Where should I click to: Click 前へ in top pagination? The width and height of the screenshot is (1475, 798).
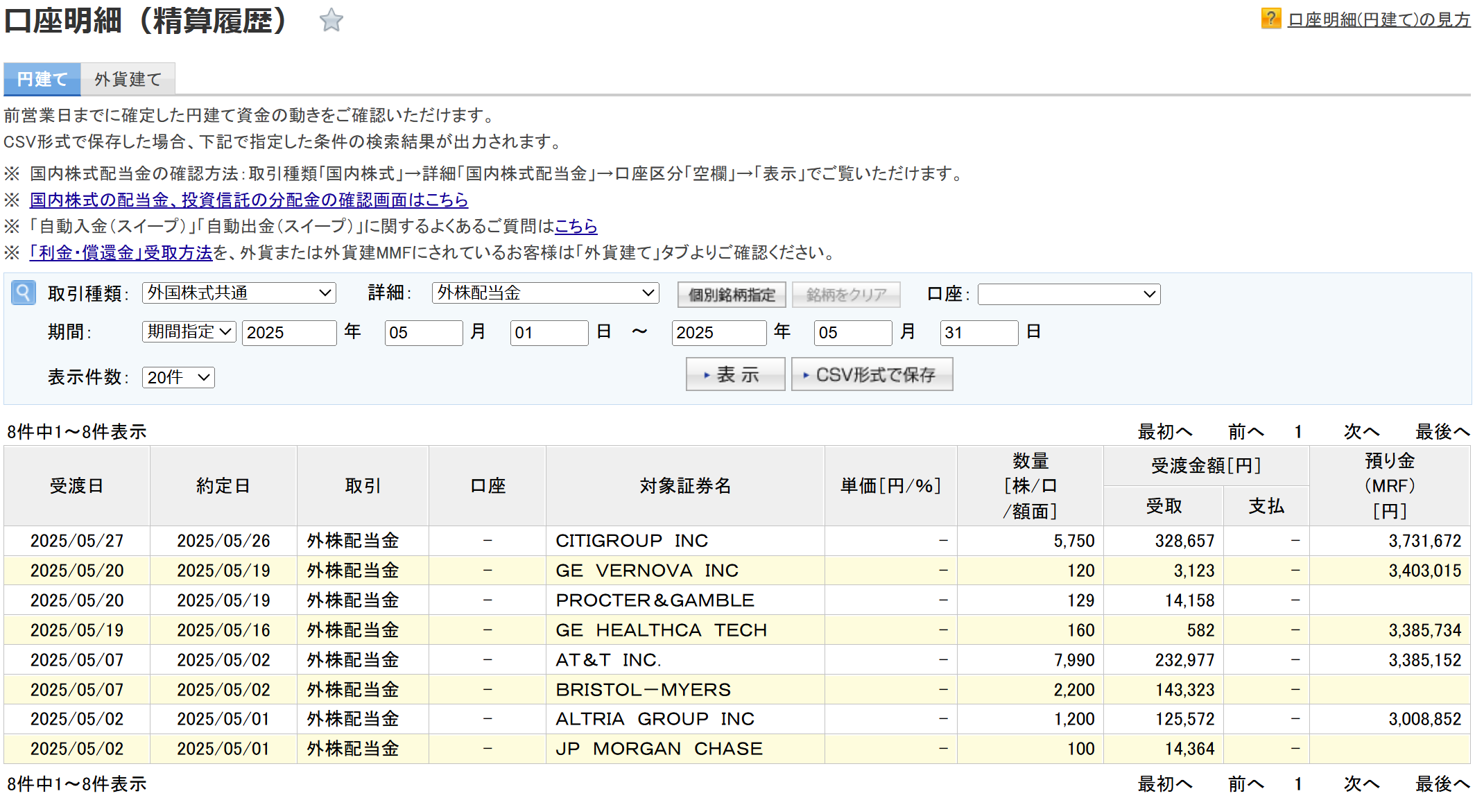pos(1246,432)
